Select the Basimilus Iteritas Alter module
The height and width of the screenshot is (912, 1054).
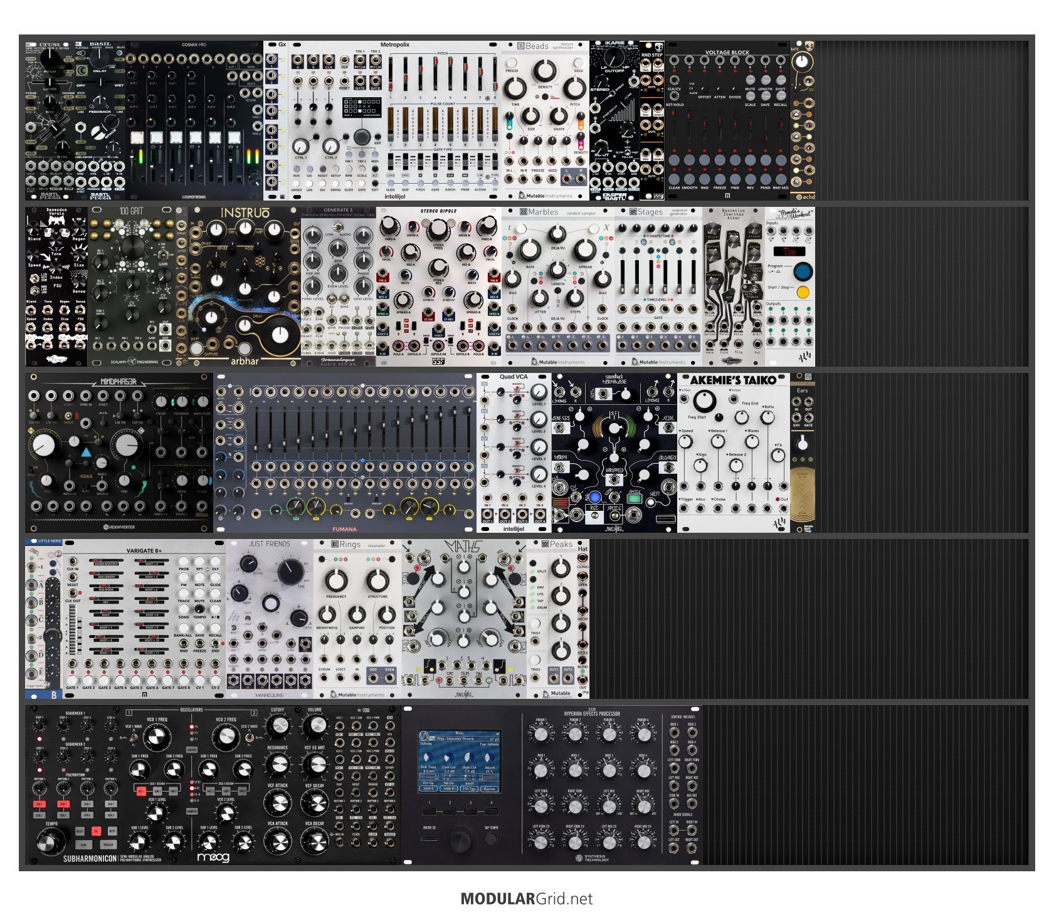[734, 287]
